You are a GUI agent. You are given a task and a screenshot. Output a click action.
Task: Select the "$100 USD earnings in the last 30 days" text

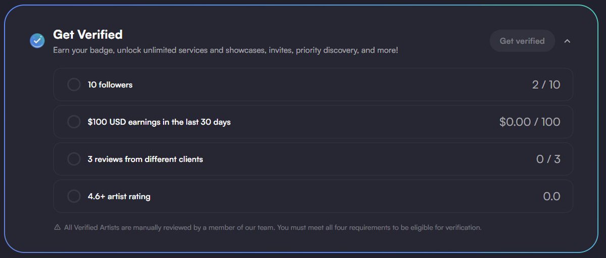coord(159,122)
